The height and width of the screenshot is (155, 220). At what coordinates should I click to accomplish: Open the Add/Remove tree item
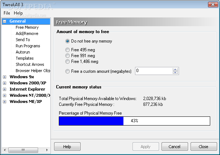point(27,33)
